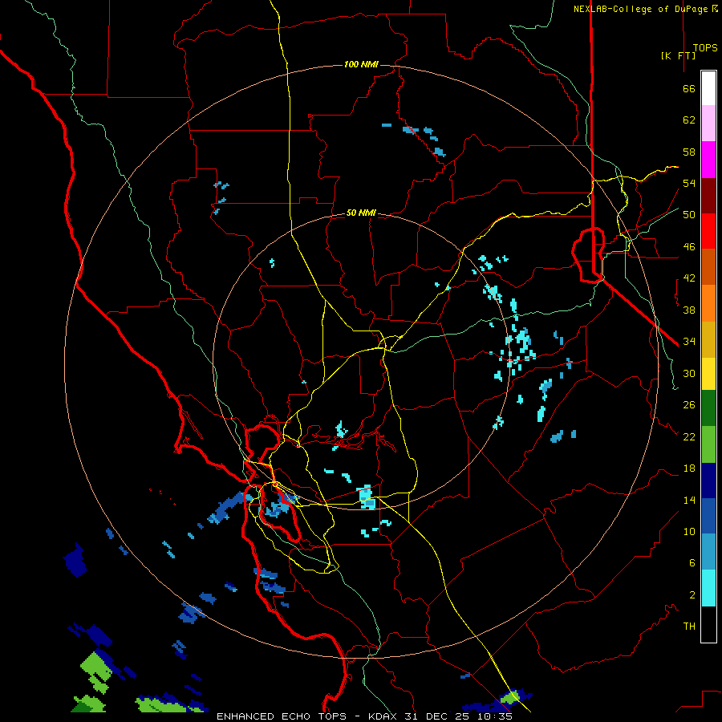
Task: Click the "31 DEC 25" date text
Action: 437,716
